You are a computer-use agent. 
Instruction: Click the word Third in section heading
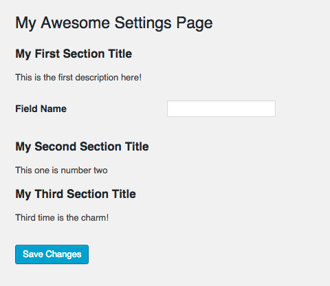[49, 194]
